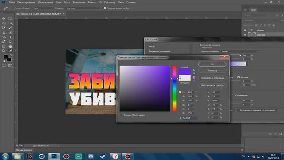Viewport: 284px width, 160px height.
Task: Open the 'Редактирование' menu
Action: 26,2
